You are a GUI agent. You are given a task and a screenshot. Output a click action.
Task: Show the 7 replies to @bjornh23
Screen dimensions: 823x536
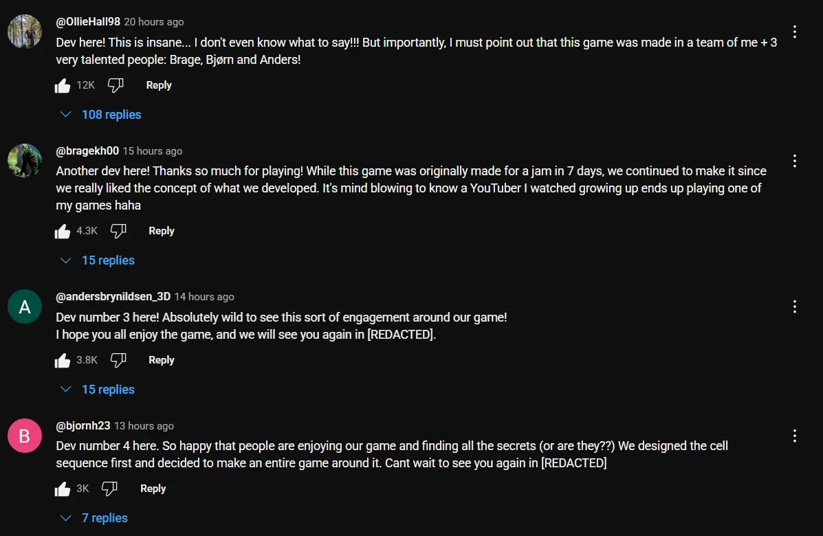(x=94, y=518)
